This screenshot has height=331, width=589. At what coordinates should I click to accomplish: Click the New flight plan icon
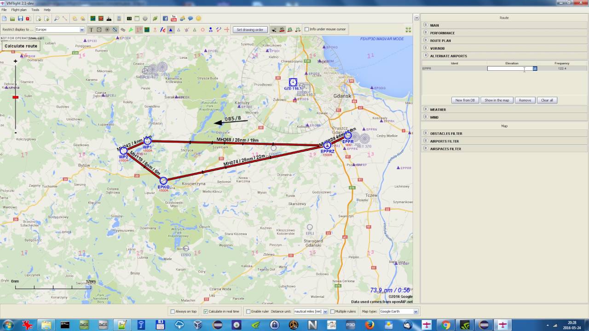point(4,18)
